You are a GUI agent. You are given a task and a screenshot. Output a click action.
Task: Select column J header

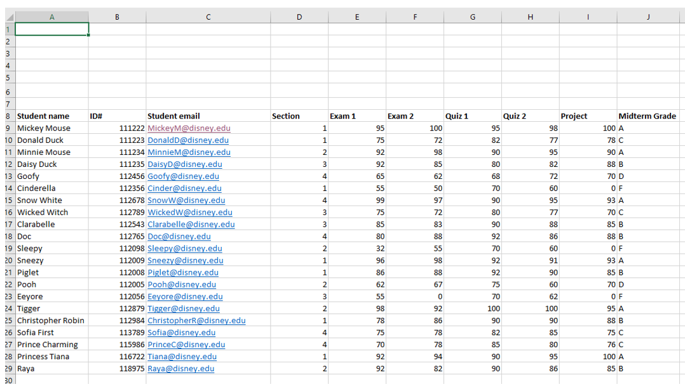pos(648,17)
